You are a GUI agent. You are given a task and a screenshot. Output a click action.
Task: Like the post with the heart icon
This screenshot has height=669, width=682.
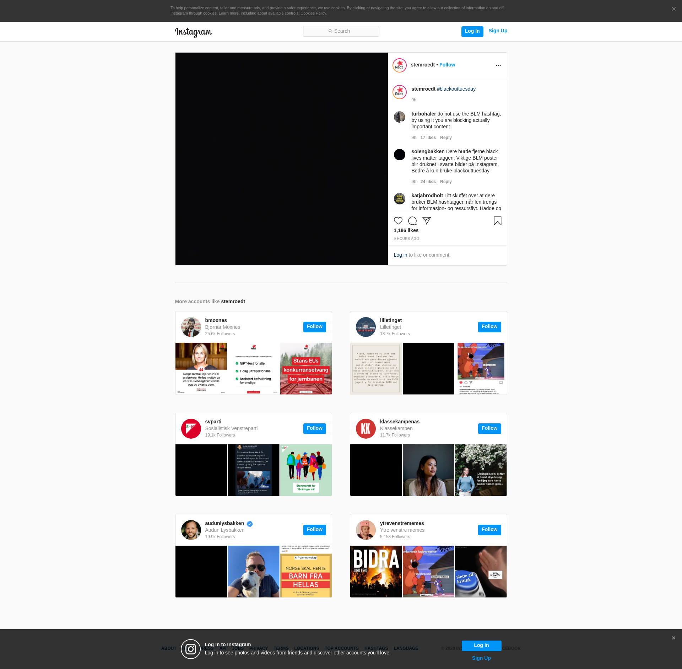coord(398,221)
